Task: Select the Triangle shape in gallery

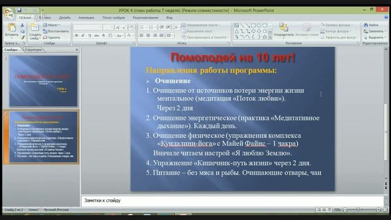Action: (236, 31)
